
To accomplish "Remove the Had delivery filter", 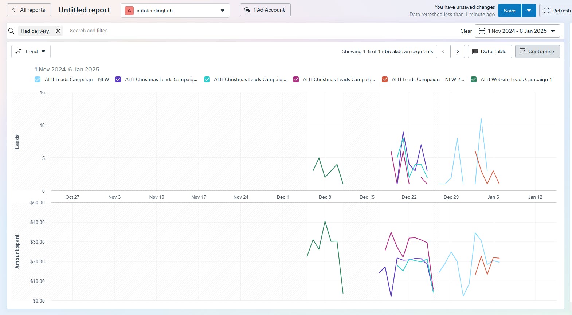I will click(58, 31).
